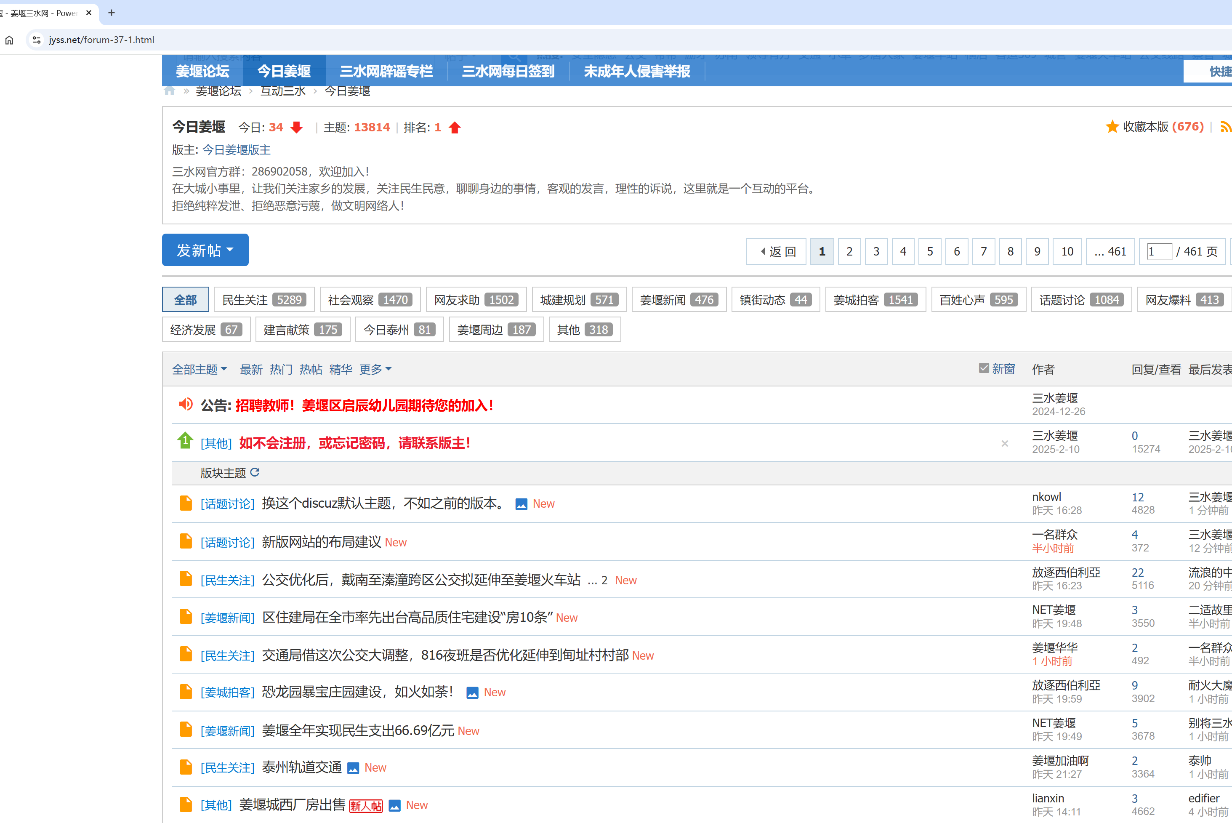Click thread icon beside 交通局借这次公交大调整

185,654
